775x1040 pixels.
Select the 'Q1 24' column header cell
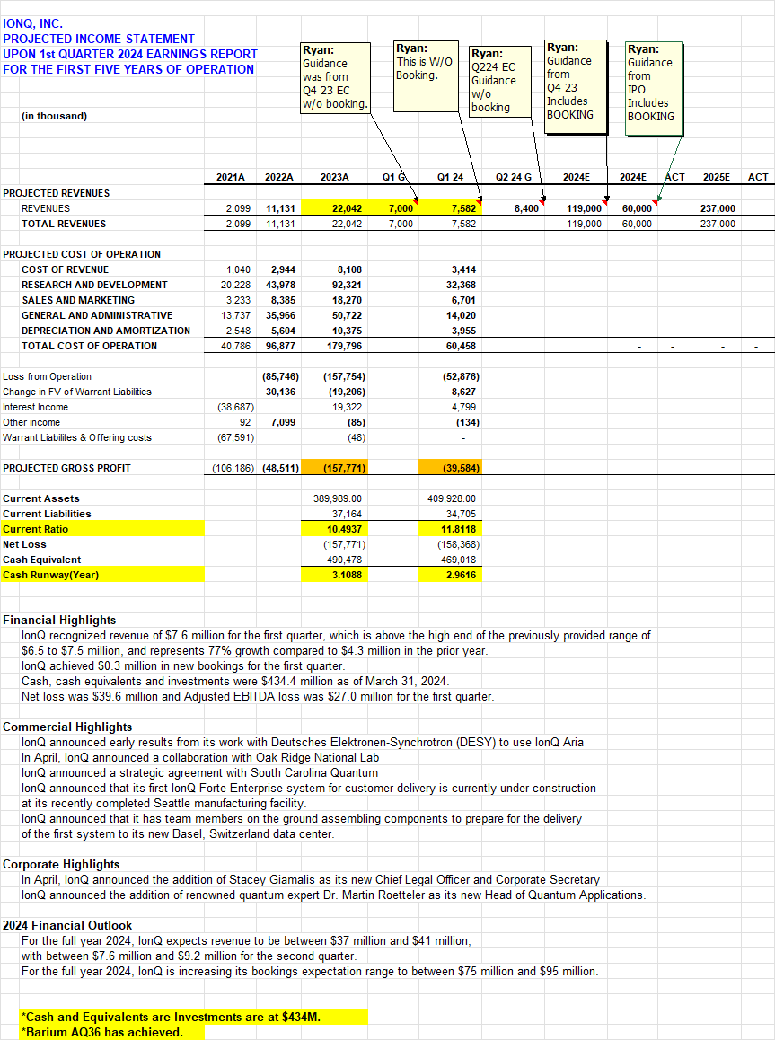[x=450, y=177]
